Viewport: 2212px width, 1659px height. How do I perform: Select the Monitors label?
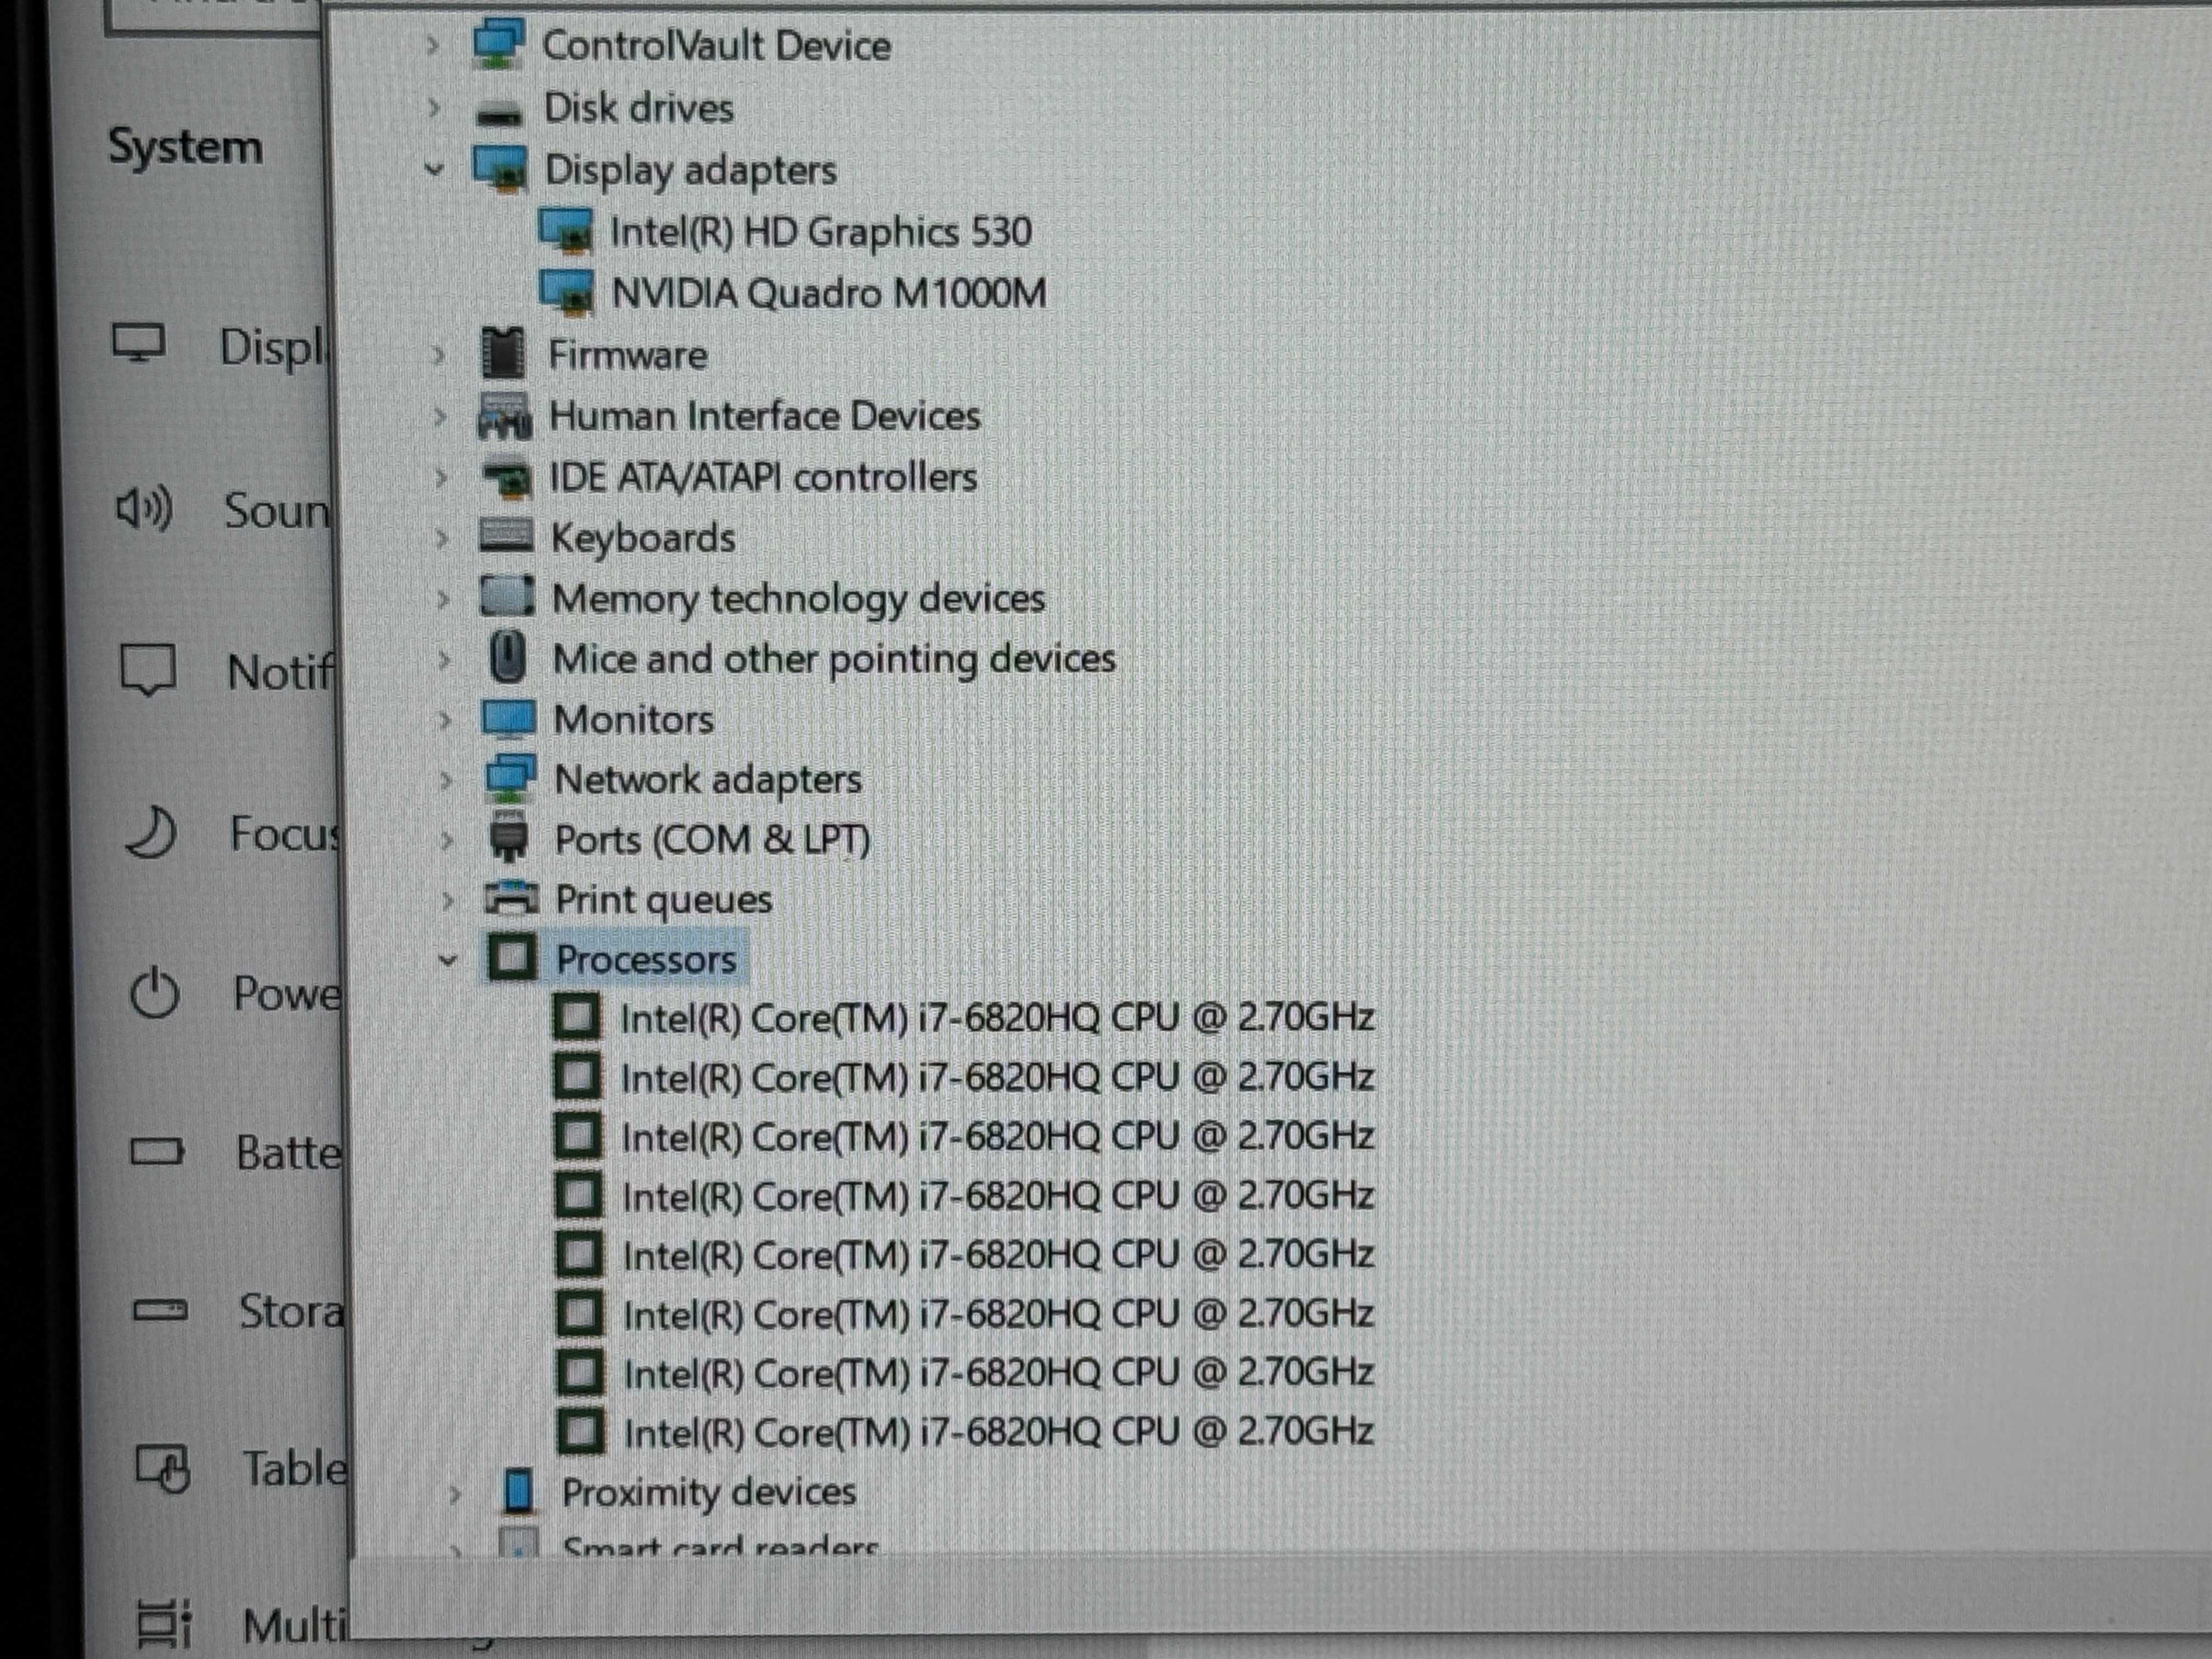pos(634,719)
